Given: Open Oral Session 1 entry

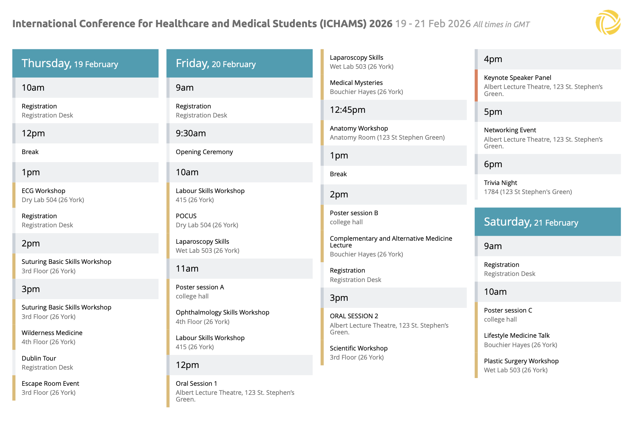Looking at the screenshot, I should 239,391.
